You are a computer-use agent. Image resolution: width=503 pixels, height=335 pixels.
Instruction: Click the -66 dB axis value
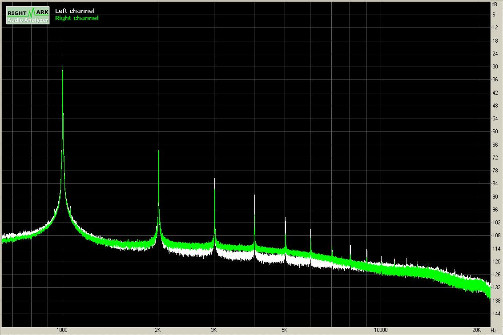(x=495, y=144)
